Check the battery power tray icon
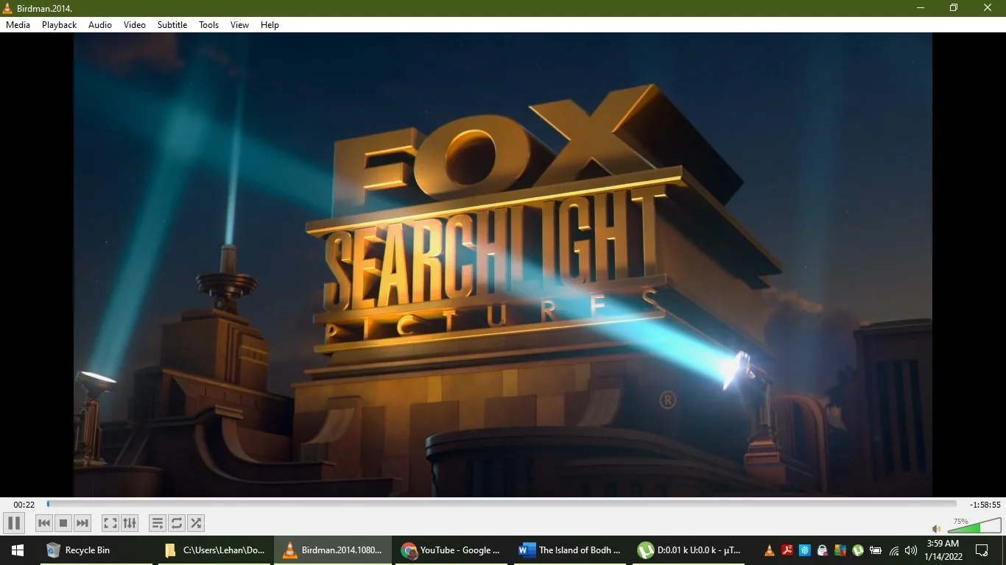The height and width of the screenshot is (565, 1006). [876, 550]
